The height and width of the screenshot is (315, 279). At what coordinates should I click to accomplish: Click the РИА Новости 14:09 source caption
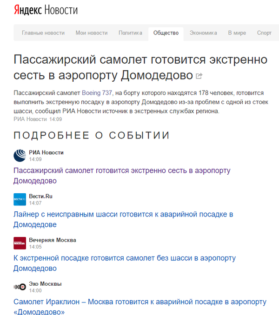click(x=38, y=119)
